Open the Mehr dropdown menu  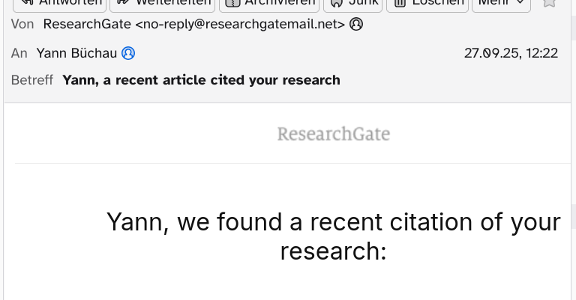pyautogui.click(x=500, y=4)
